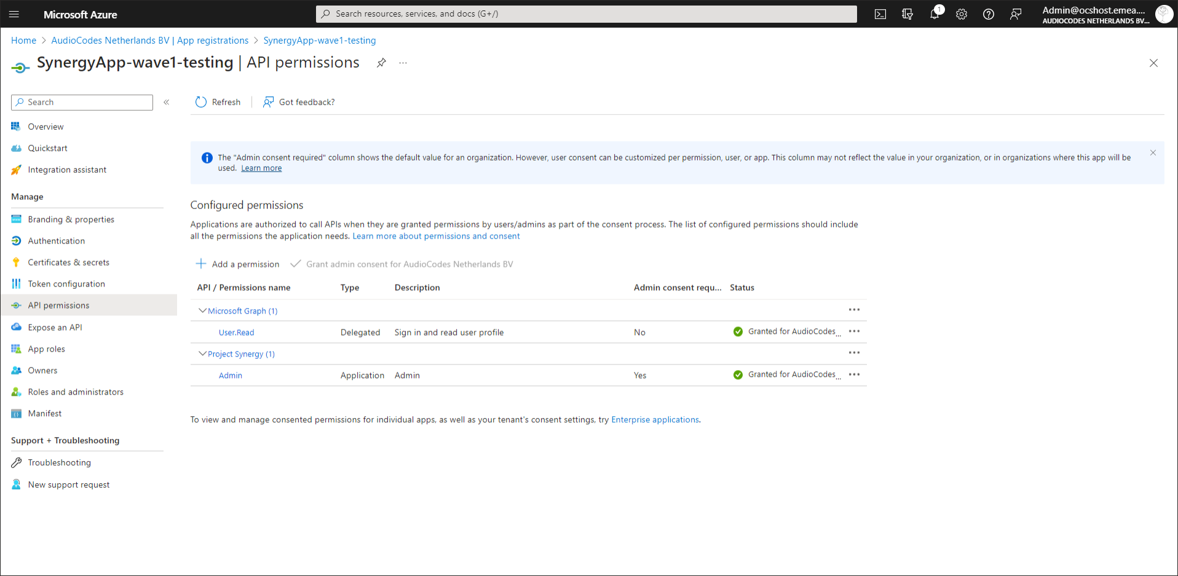Click the API / Permissions name column header
Viewport: 1178px width, 576px height.
coord(243,288)
